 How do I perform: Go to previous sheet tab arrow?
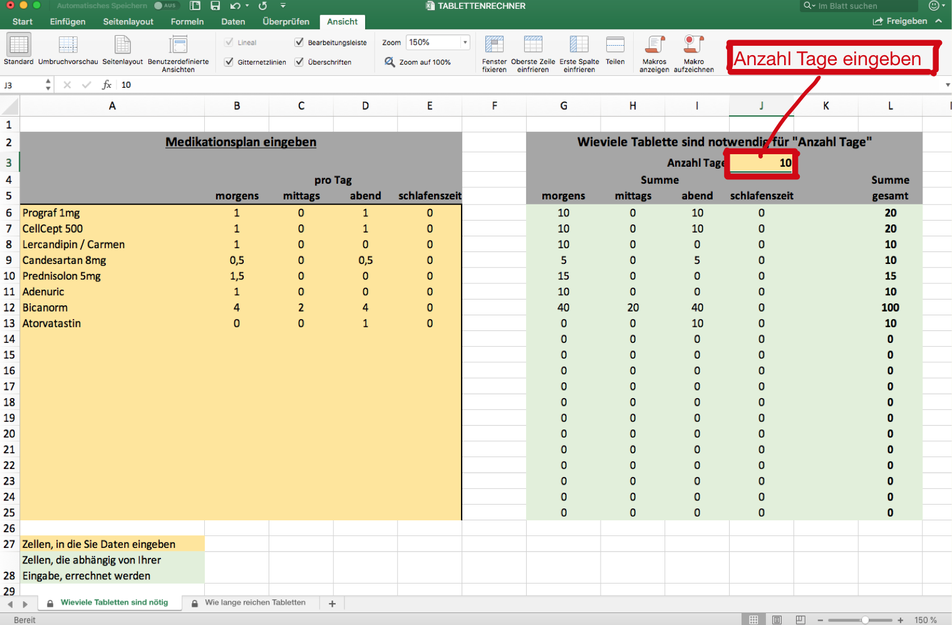10,604
